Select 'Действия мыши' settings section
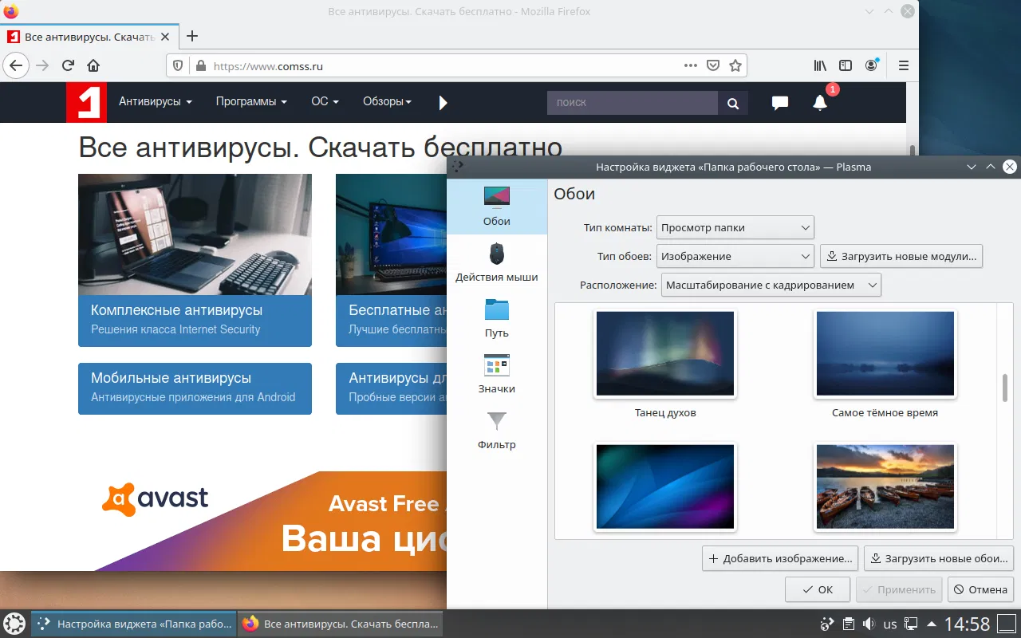This screenshot has width=1021, height=638. (x=497, y=262)
